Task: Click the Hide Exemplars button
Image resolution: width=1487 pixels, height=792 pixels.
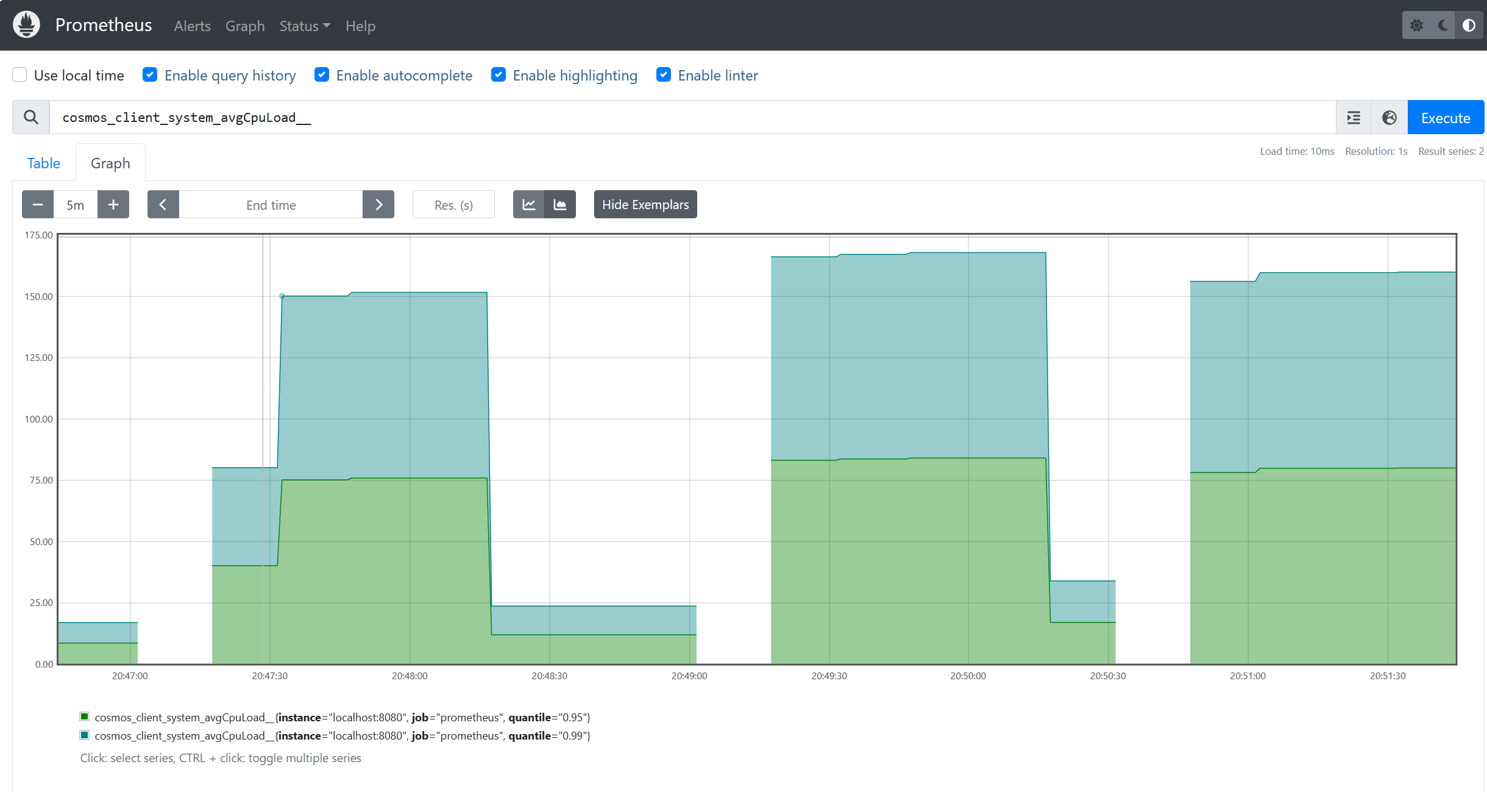Action: 645,205
